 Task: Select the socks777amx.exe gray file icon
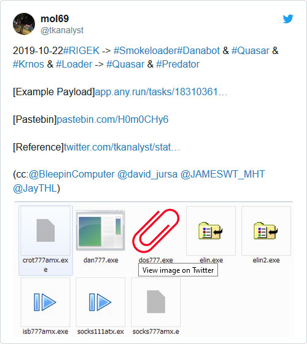156,302
